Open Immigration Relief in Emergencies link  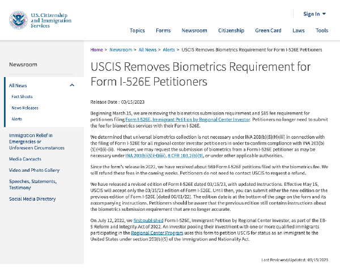(37, 142)
